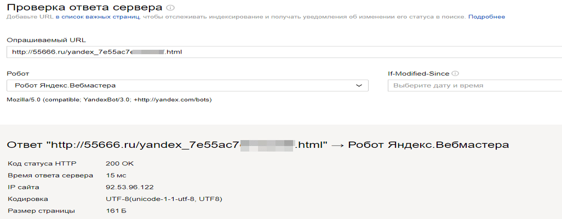The height and width of the screenshot is (219, 562).
Task: Click info icon beside Проверка ответа сервера heading
Action: pyautogui.click(x=170, y=8)
